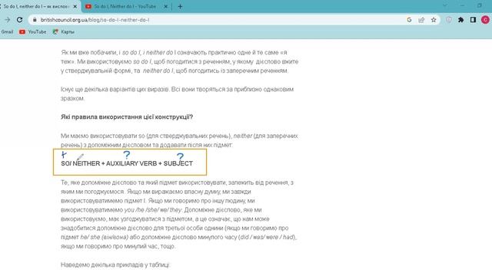Click the Google translate icon in address bar

409,20
